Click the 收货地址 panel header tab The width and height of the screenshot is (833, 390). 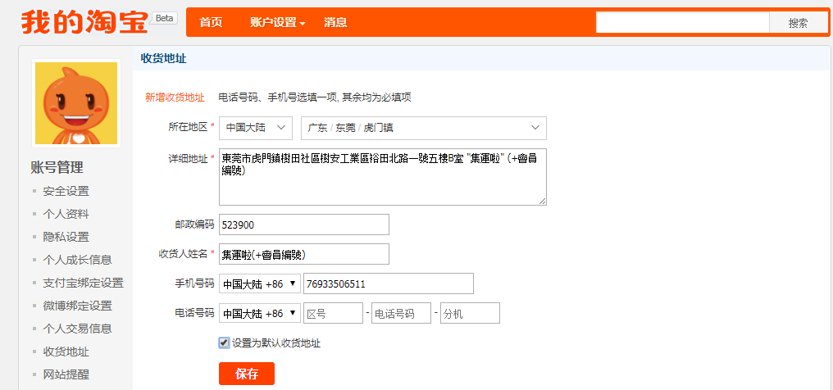(x=164, y=58)
